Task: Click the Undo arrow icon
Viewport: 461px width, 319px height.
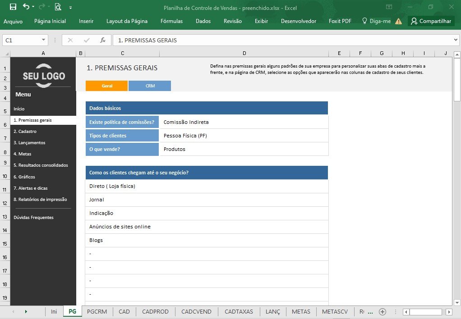Action: coord(26,7)
